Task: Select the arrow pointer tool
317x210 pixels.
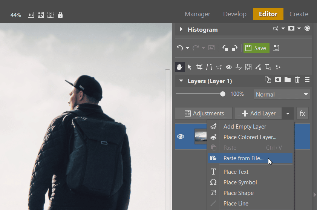Action: coord(190,67)
